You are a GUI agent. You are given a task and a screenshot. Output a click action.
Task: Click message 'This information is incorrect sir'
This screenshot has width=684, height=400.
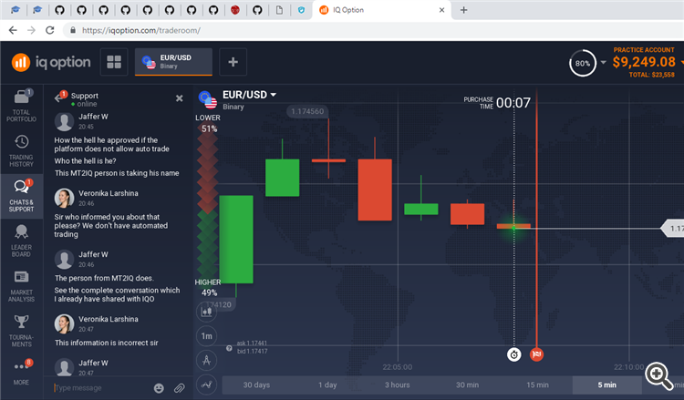[x=107, y=343]
